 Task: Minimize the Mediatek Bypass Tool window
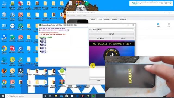coord(123,25)
